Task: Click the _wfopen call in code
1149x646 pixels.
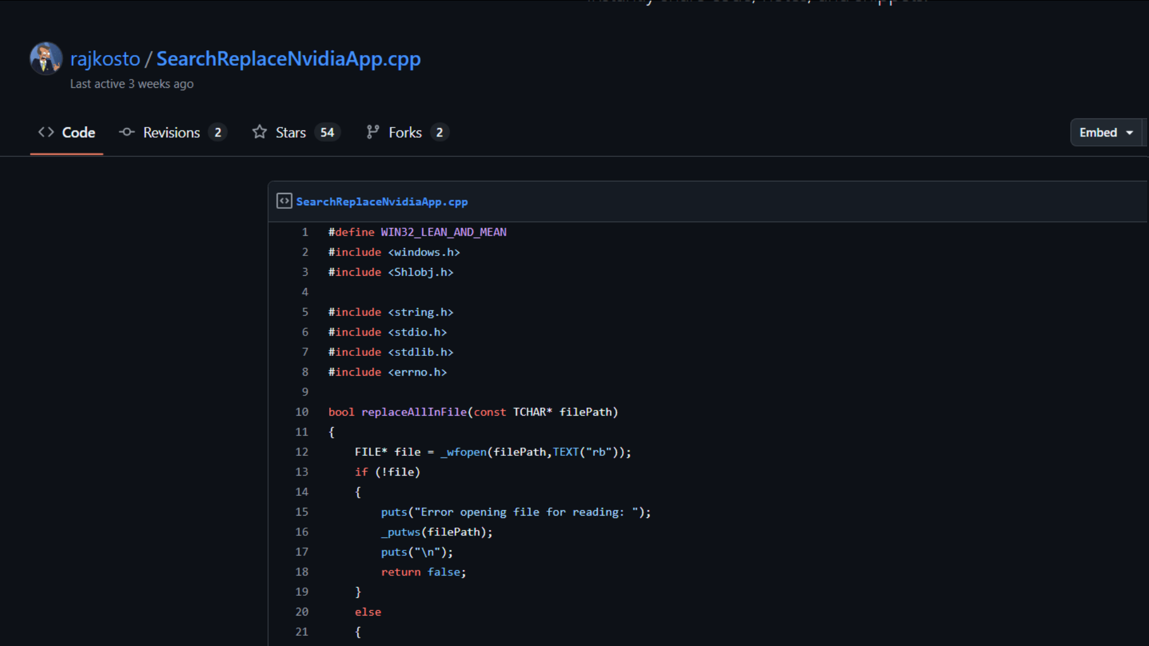Action: (464, 452)
